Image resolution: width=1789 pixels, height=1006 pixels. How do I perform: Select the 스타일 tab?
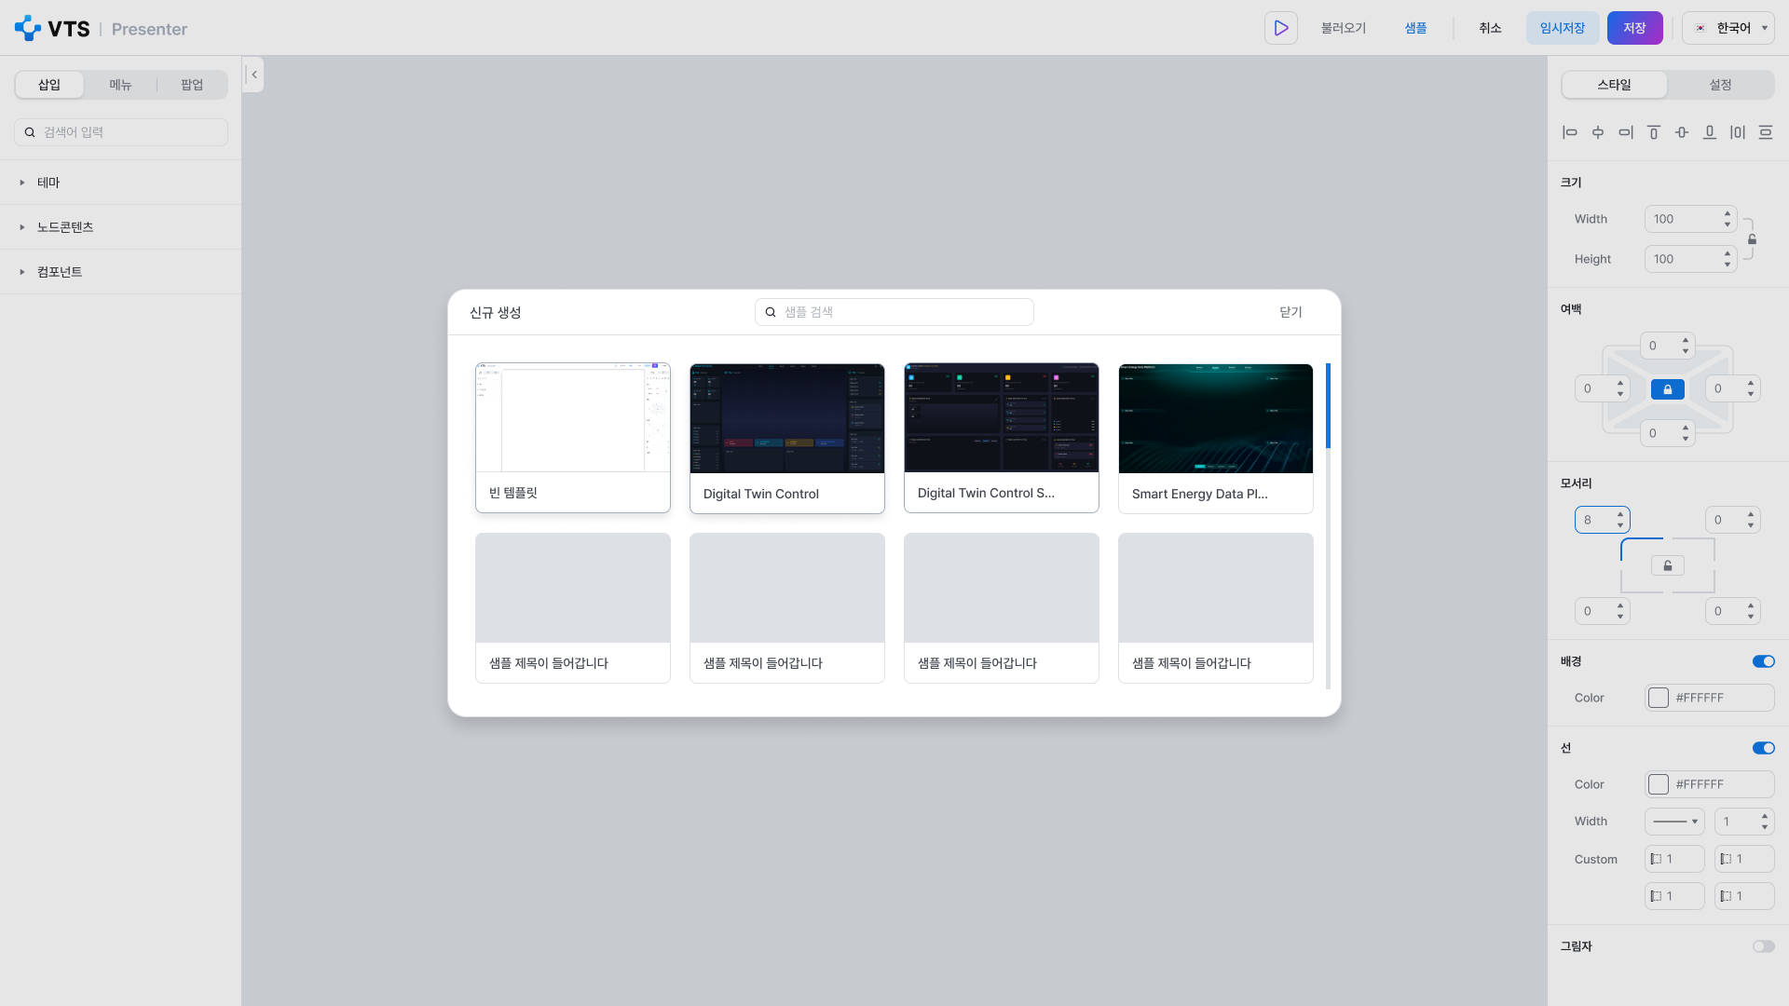(1615, 85)
